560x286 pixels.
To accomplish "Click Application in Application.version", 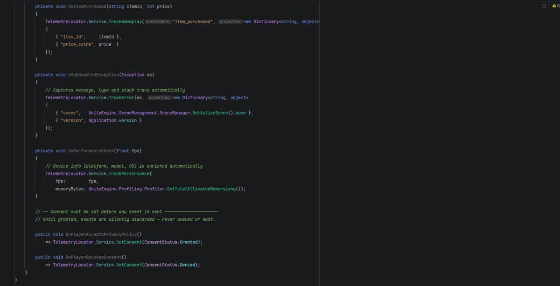I will [102, 120].
